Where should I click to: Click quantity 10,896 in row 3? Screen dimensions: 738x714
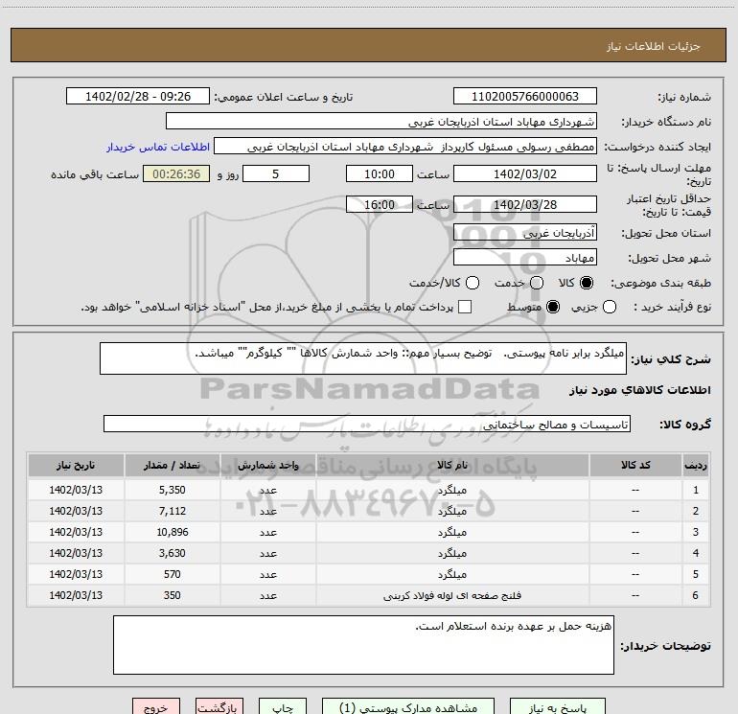(x=172, y=532)
